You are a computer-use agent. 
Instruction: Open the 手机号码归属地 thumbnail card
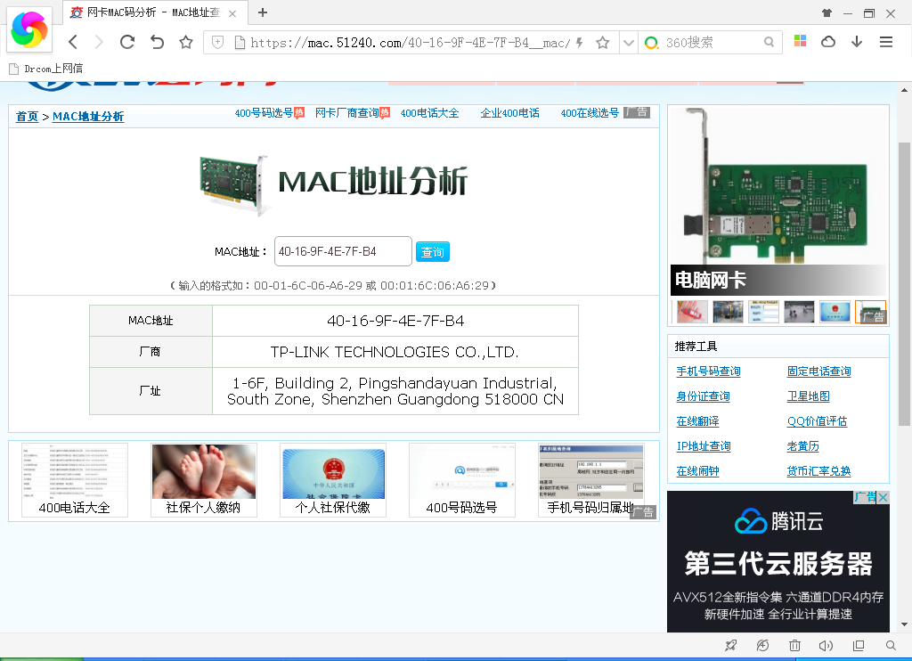coord(591,480)
